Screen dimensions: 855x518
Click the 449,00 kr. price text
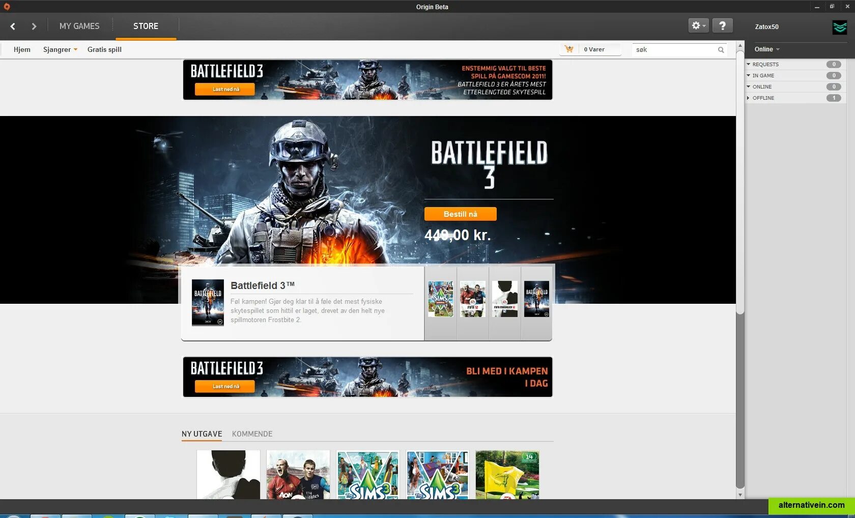(x=458, y=235)
